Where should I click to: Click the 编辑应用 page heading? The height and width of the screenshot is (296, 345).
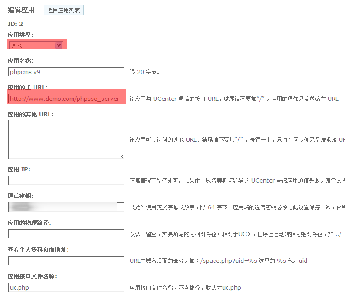pyautogui.click(x=21, y=10)
